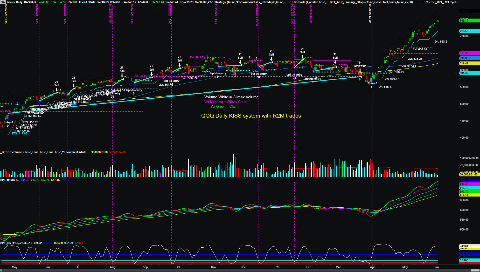Select the BPT_DS indicator label

point(16,243)
